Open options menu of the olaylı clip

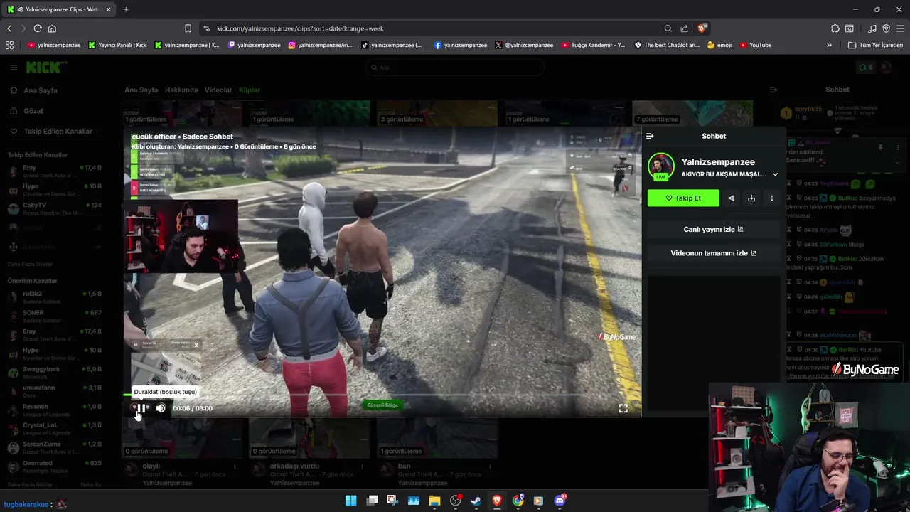pyautogui.click(x=235, y=466)
